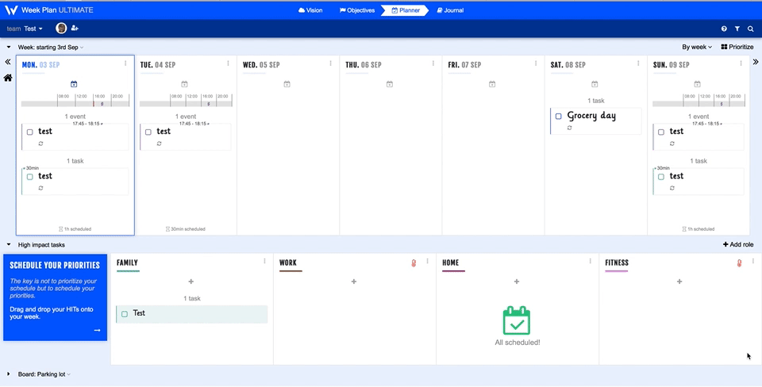
Task: Open Saturday 08 Sep options menu
Action: click(638, 63)
